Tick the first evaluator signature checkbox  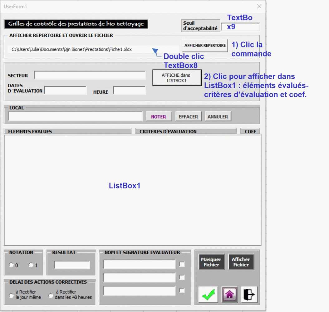pos(182,264)
